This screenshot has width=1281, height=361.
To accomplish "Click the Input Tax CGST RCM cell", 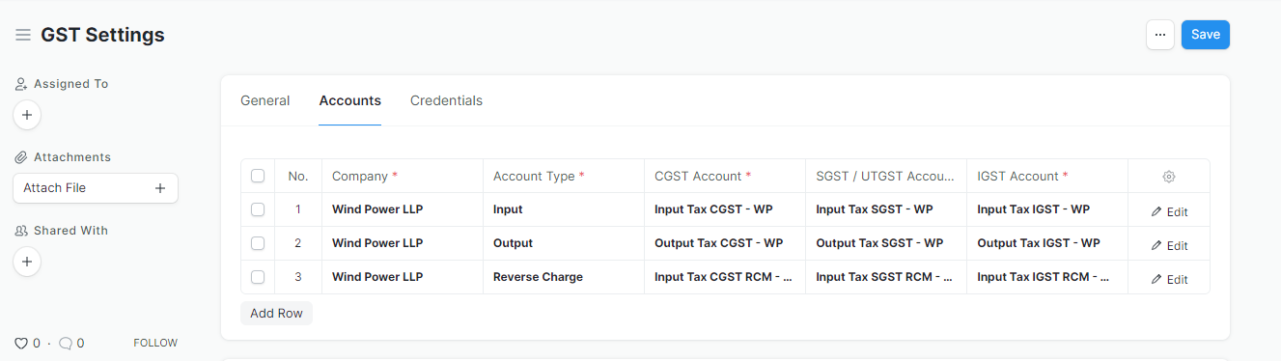I will click(x=725, y=277).
